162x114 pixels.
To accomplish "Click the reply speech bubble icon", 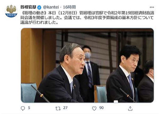I will [23, 108].
